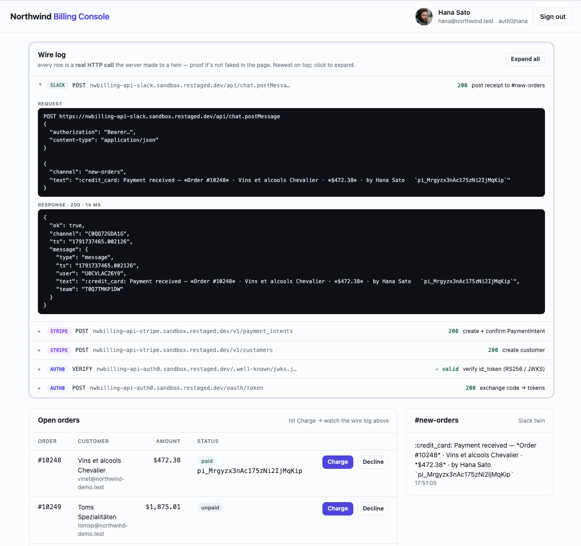Image resolution: width=581 pixels, height=546 pixels.
Task: Click Expand all in the wire log
Action: pyautogui.click(x=525, y=59)
